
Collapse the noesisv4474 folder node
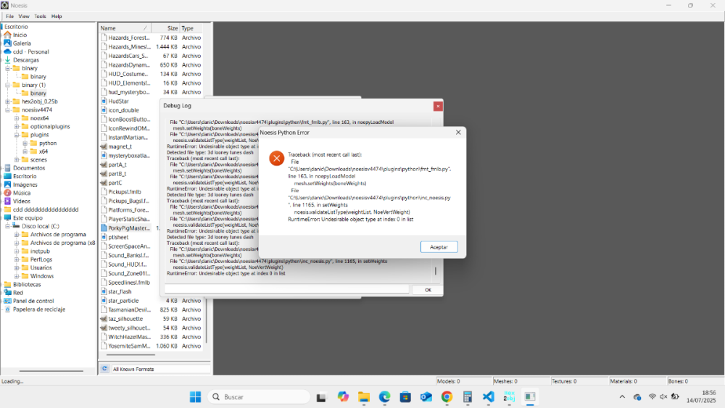click(7, 110)
